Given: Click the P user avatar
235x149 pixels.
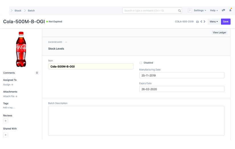Looking at the screenshot, I should point(190,11).
